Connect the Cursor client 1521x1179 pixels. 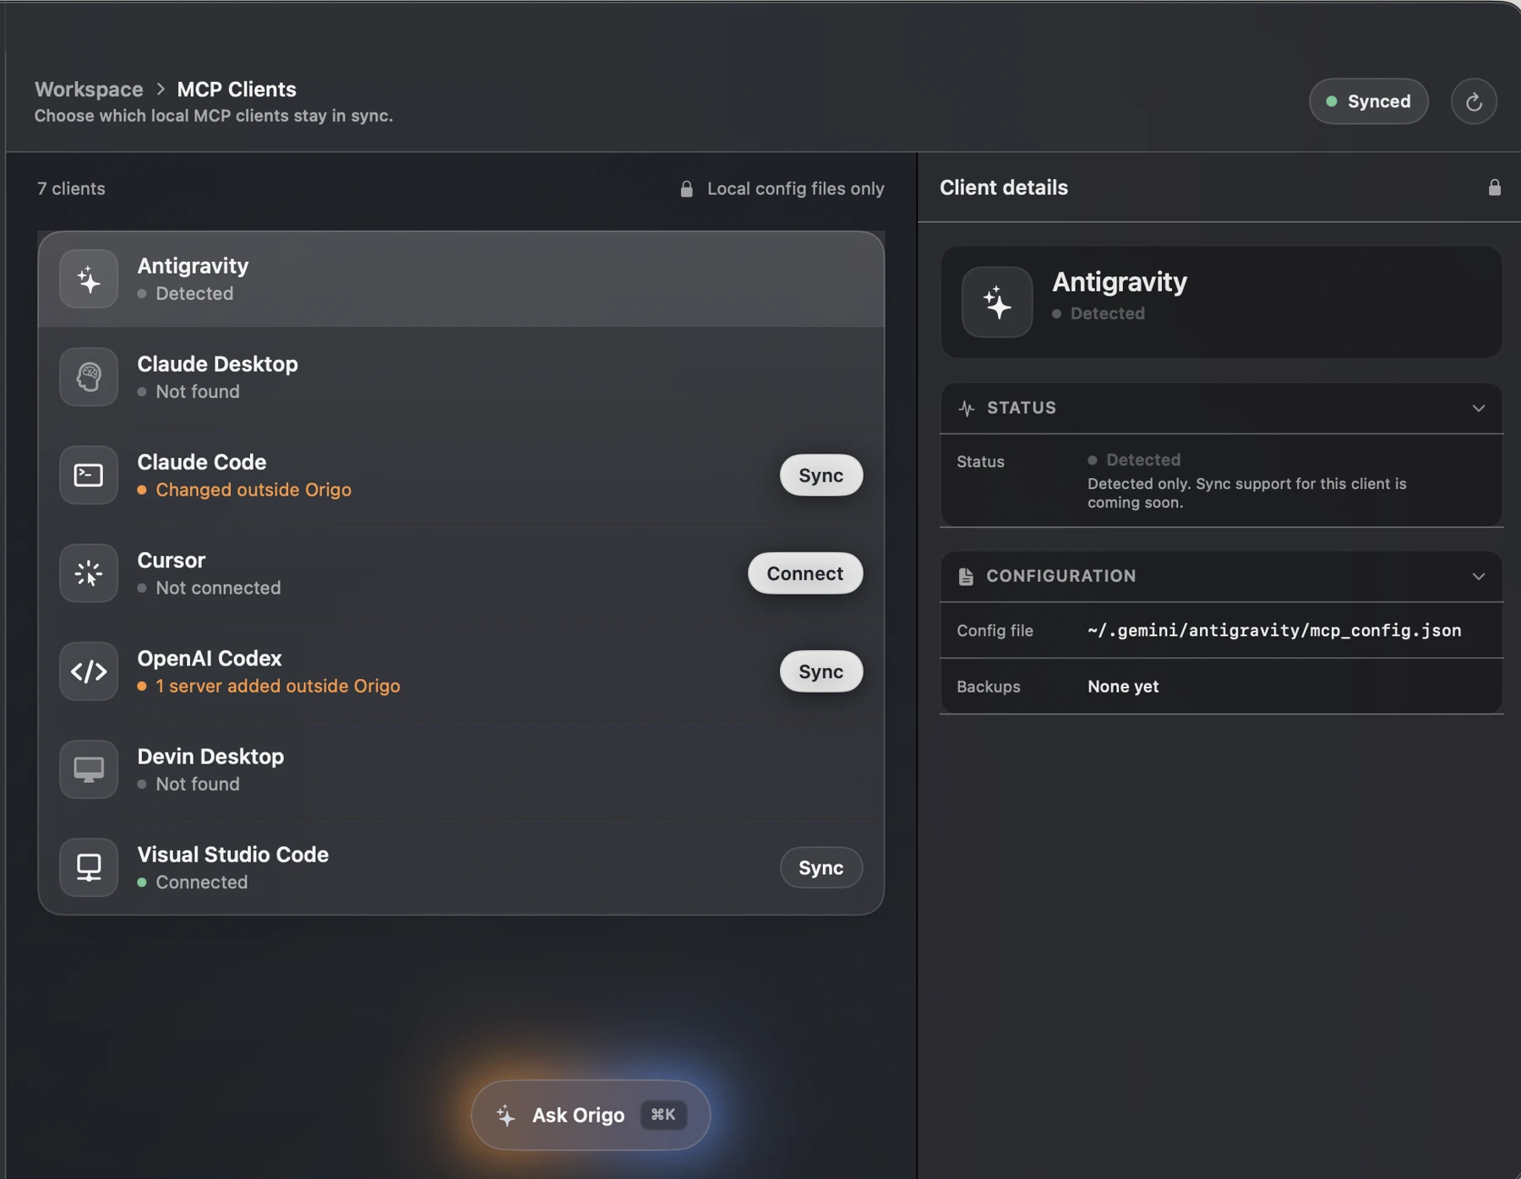click(804, 573)
